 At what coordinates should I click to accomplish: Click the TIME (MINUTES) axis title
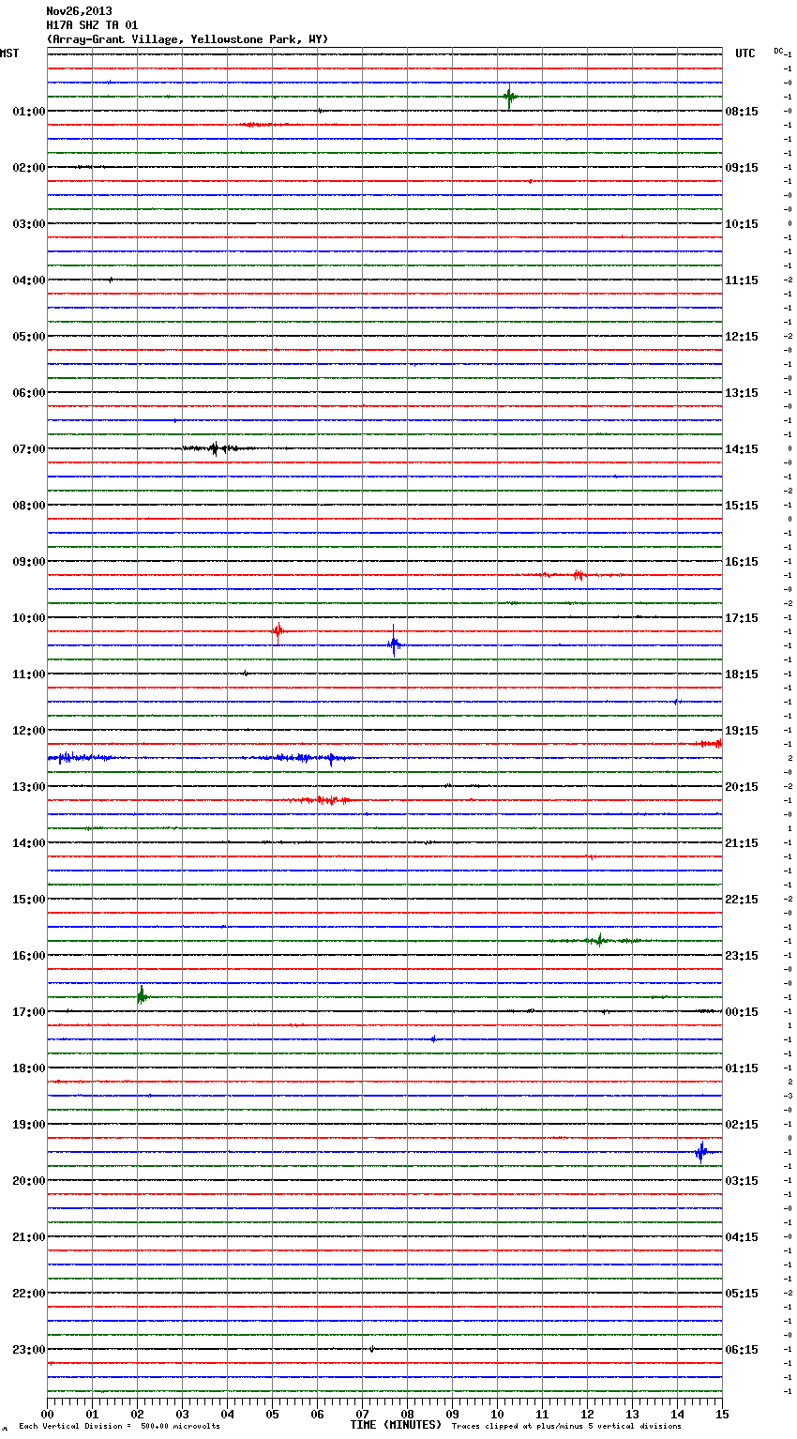(396, 1425)
